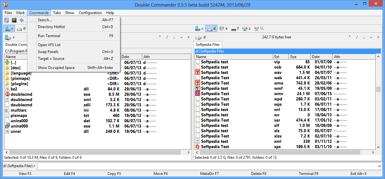The image size is (385, 179).
Task: Click the wav audio file icon
Action: click(x=198, y=72)
